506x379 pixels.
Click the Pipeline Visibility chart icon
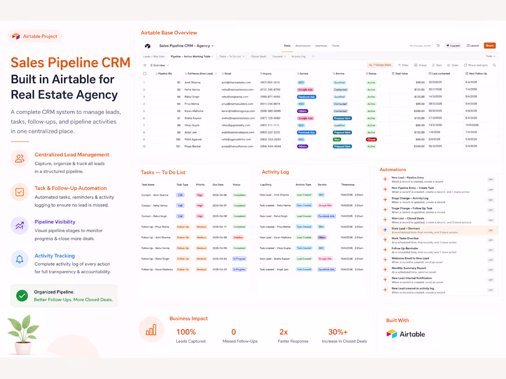point(20,226)
